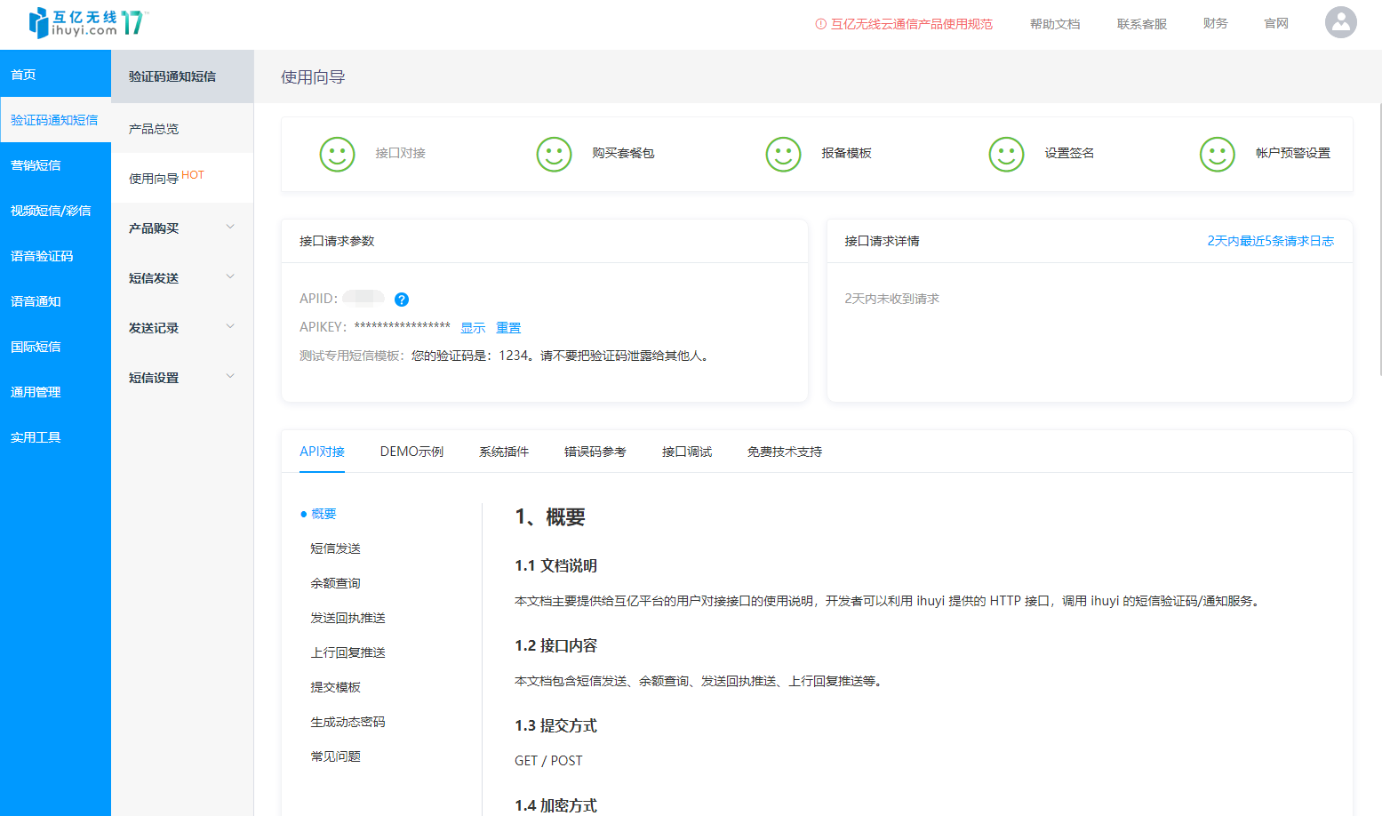
Task: Click the ihuyi.com logo
Action: pos(86,23)
